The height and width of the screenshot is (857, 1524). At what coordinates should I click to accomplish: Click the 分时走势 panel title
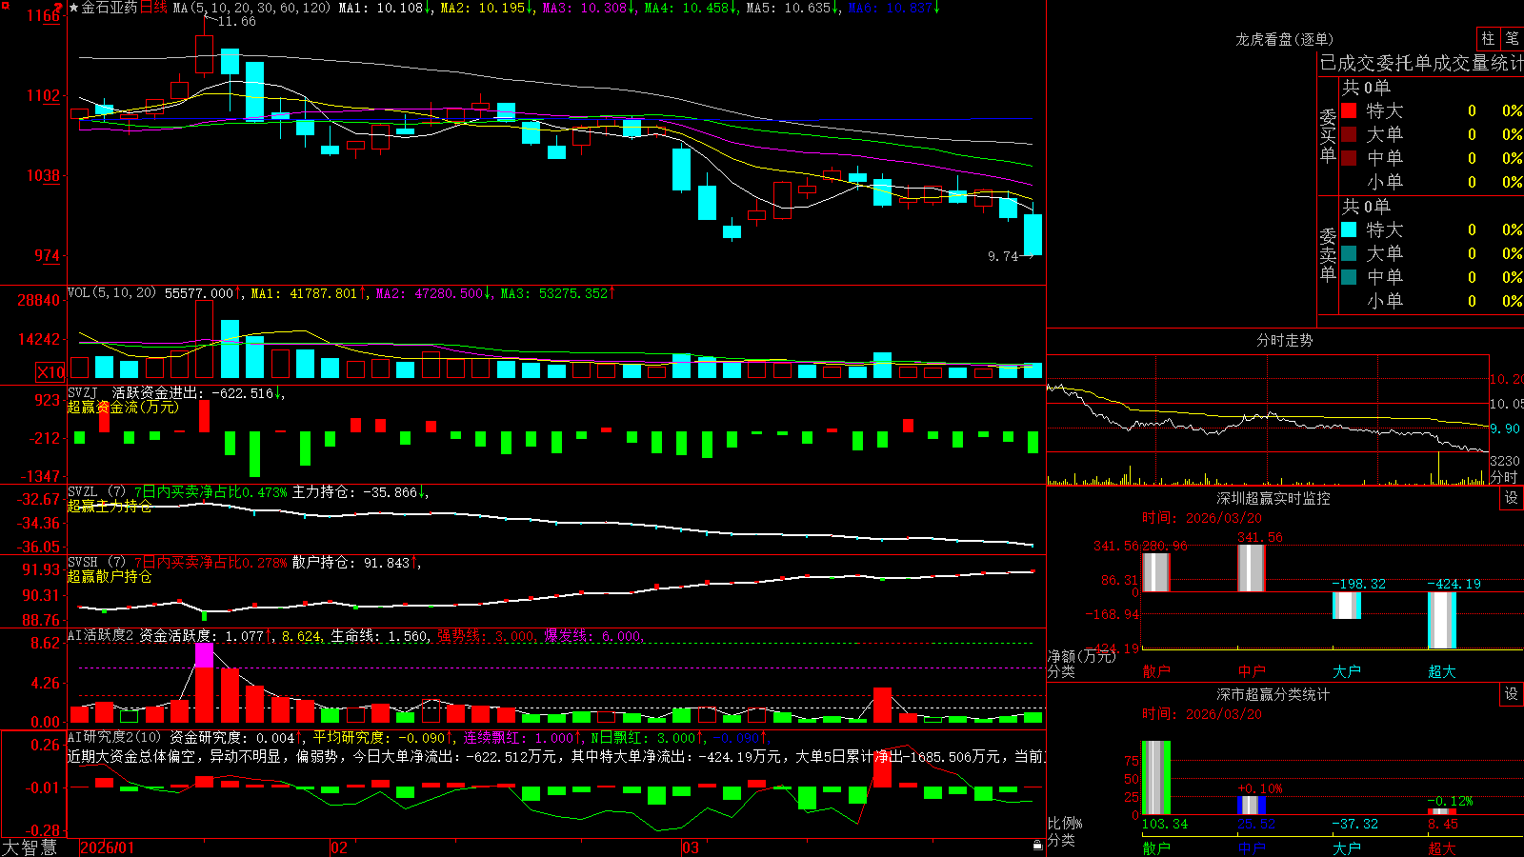click(x=1284, y=340)
